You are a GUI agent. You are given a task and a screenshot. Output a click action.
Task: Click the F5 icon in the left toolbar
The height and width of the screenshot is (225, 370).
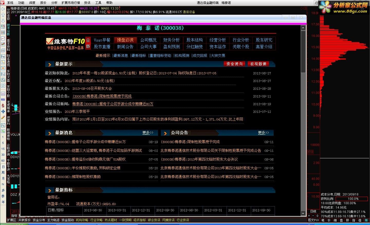click(3, 125)
